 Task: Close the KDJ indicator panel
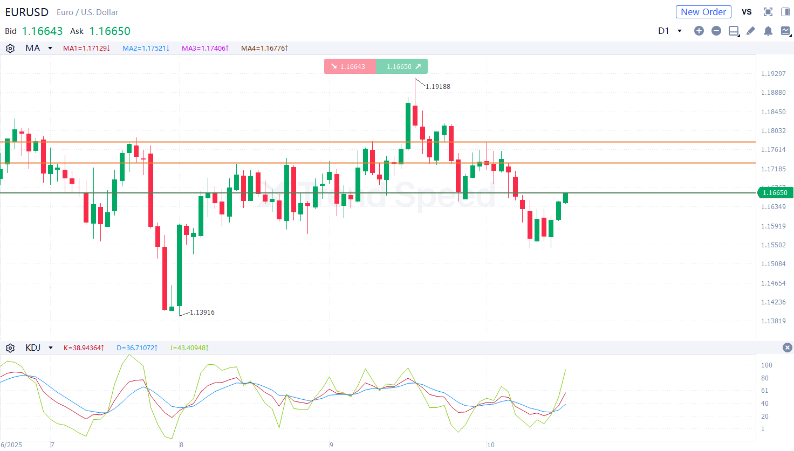[787, 348]
